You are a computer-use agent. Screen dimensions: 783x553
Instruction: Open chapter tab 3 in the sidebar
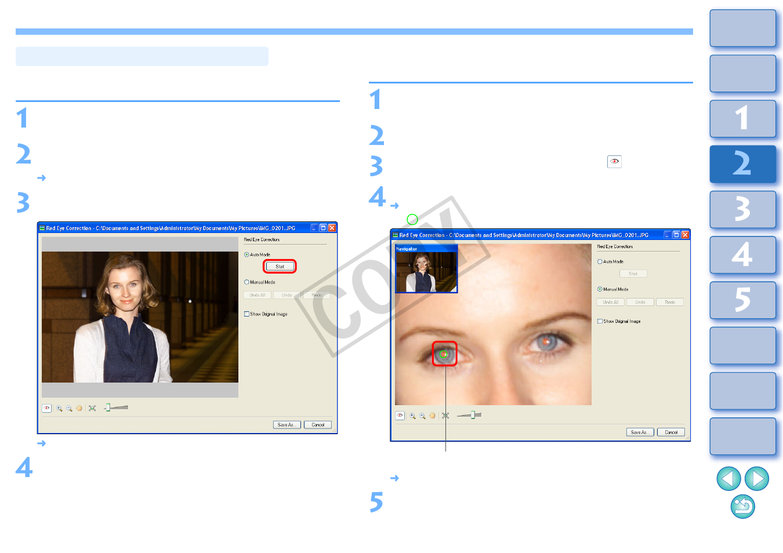click(x=743, y=210)
